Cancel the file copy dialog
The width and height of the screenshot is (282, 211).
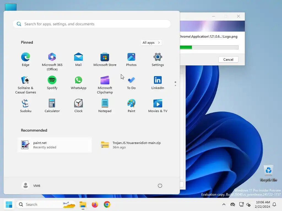[228, 60]
